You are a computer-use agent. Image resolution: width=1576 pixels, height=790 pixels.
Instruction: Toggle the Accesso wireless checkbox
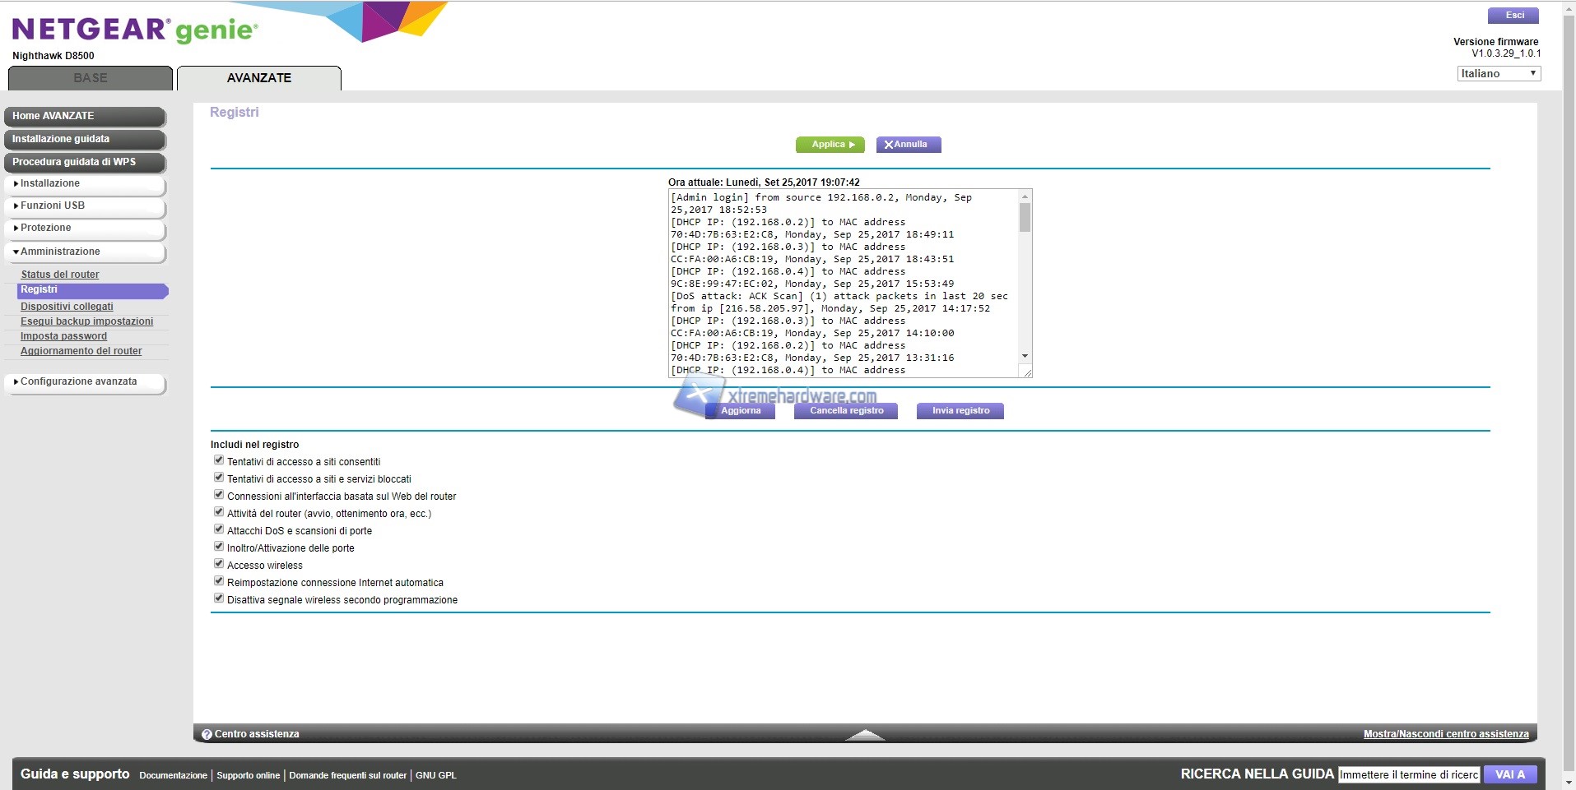(x=219, y=564)
